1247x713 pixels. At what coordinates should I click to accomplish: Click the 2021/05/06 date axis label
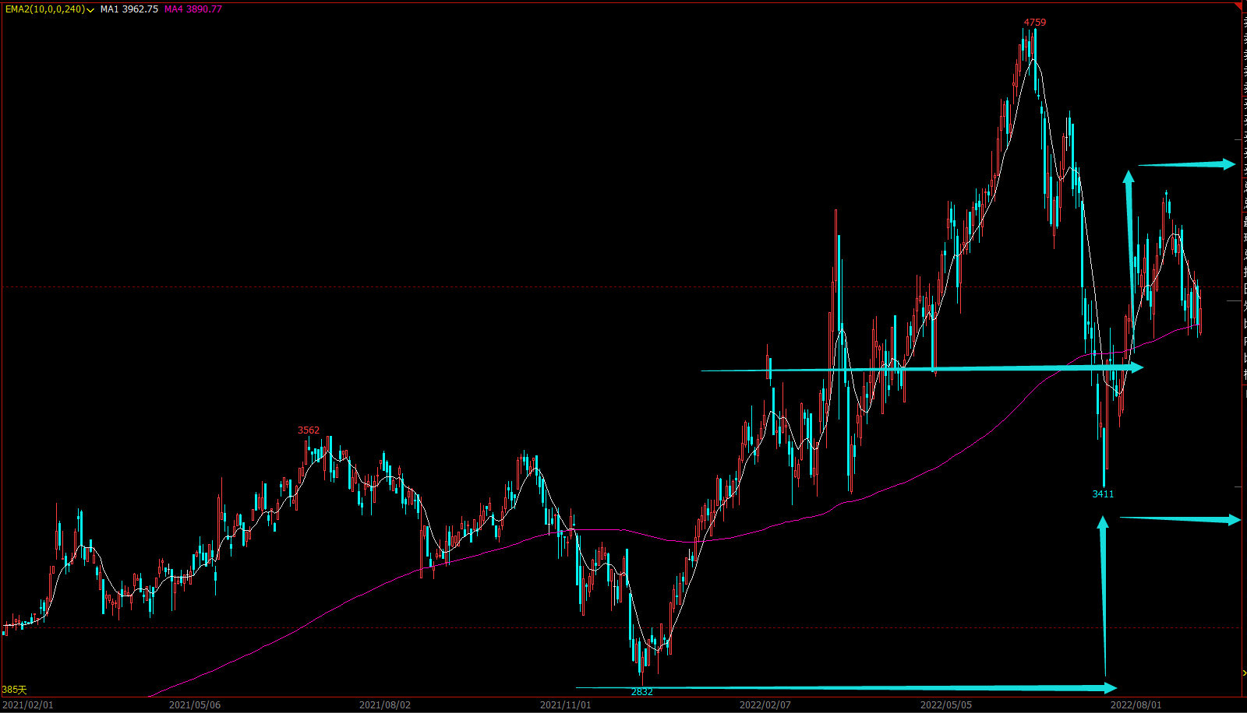coord(195,705)
